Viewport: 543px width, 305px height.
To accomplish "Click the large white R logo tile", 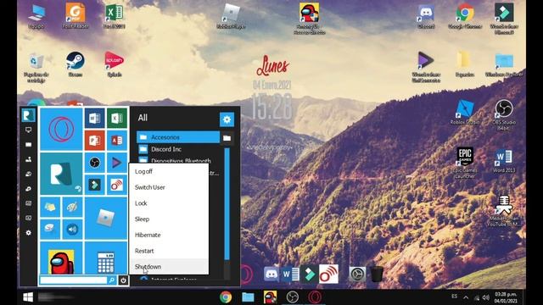I will pos(61,174).
